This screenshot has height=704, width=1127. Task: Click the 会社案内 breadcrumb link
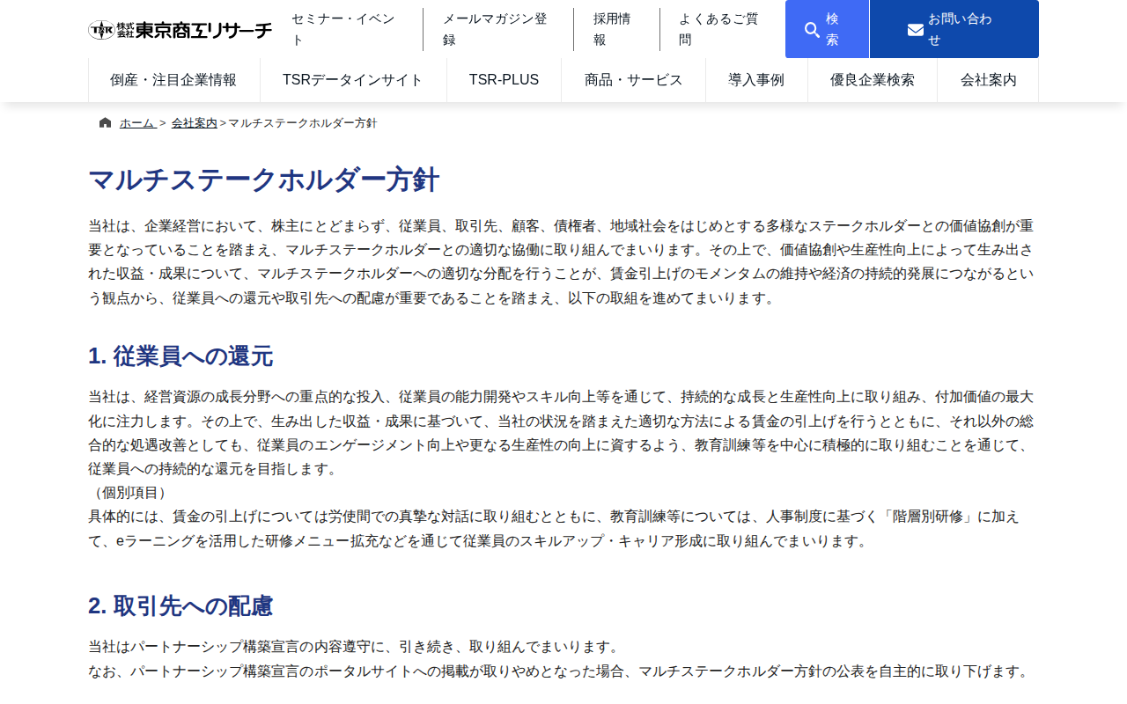click(194, 122)
